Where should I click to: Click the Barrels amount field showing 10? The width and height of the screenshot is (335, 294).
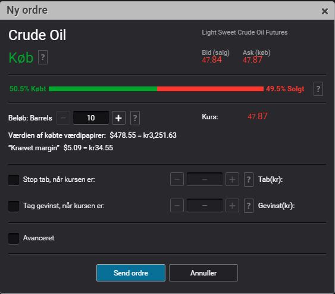pos(91,117)
